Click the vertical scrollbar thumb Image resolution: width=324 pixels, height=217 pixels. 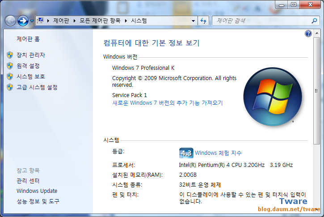(316, 91)
